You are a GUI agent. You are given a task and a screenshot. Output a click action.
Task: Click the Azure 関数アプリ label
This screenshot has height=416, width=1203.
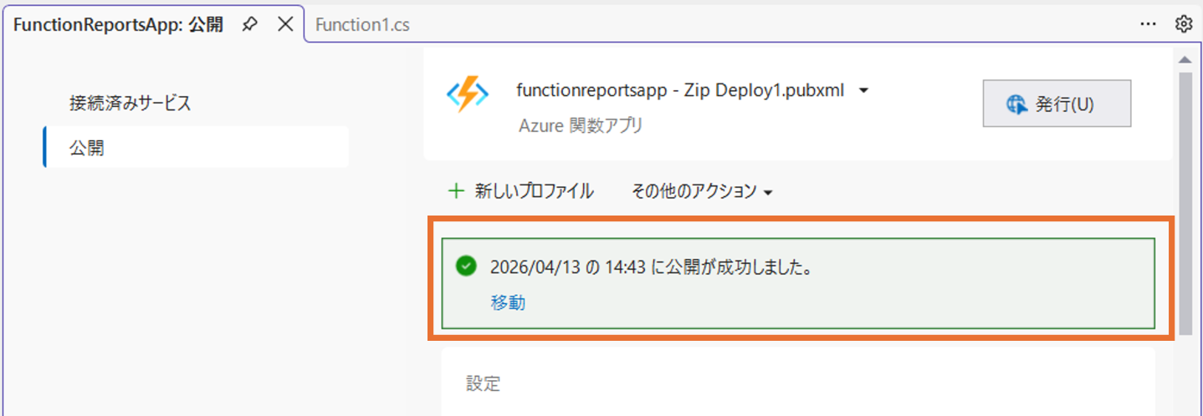pyautogui.click(x=581, y=125)
